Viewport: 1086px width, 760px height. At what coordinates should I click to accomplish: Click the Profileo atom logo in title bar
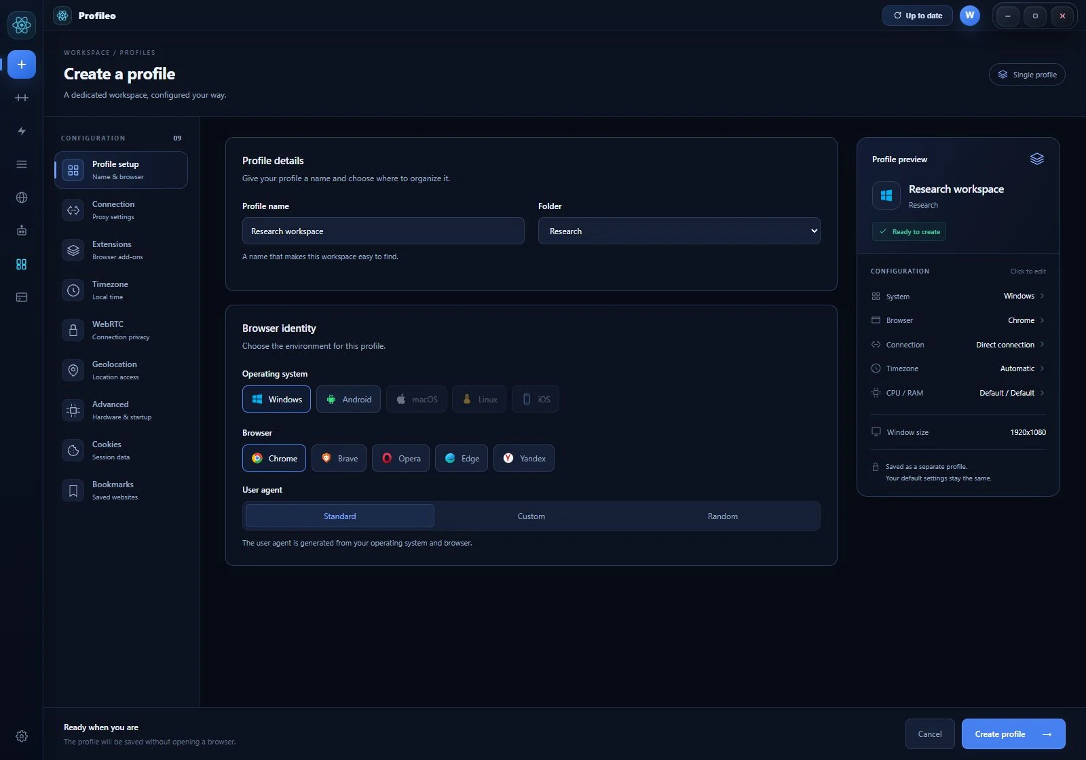pos(62,16)
